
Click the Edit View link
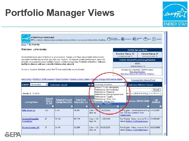[142, 85]
